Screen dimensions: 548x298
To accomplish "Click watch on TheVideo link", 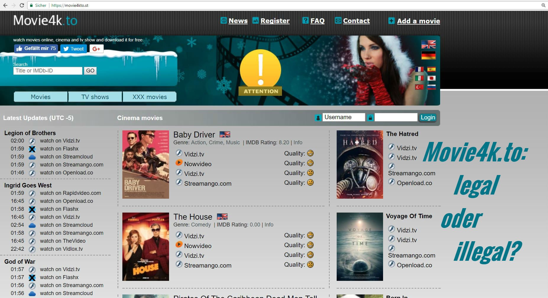I will 63,241.
